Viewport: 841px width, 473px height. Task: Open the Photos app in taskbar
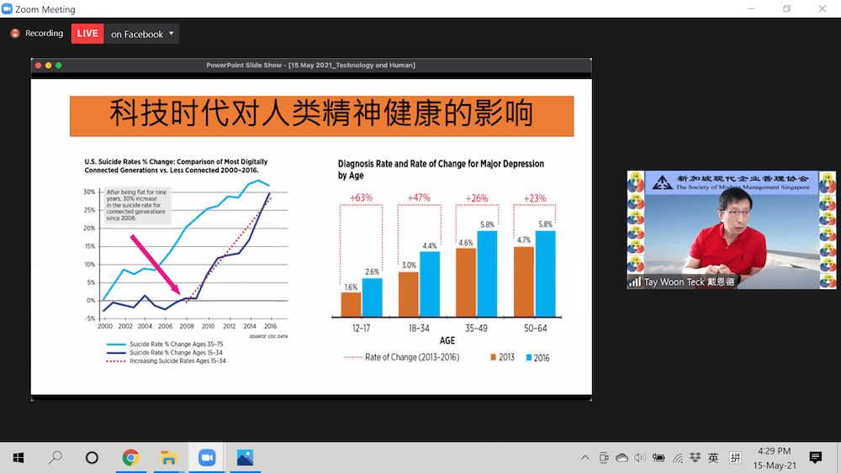245,458
